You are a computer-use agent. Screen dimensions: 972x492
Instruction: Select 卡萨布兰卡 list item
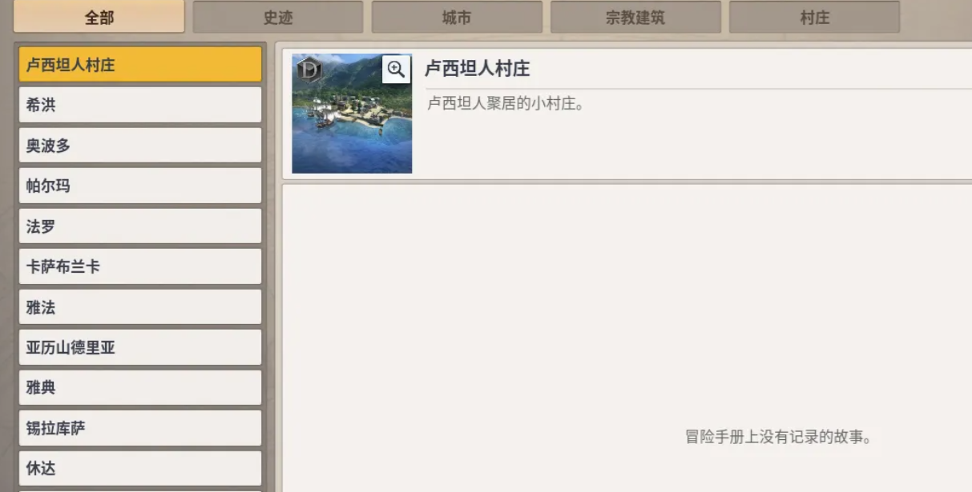tap(140, 266)
